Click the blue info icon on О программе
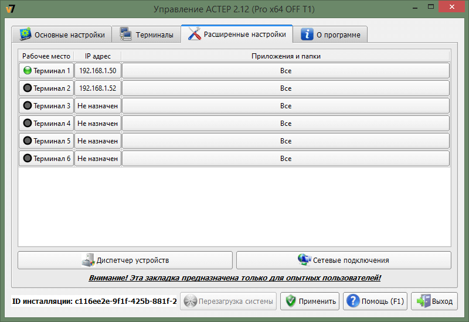 click(307, 34)
